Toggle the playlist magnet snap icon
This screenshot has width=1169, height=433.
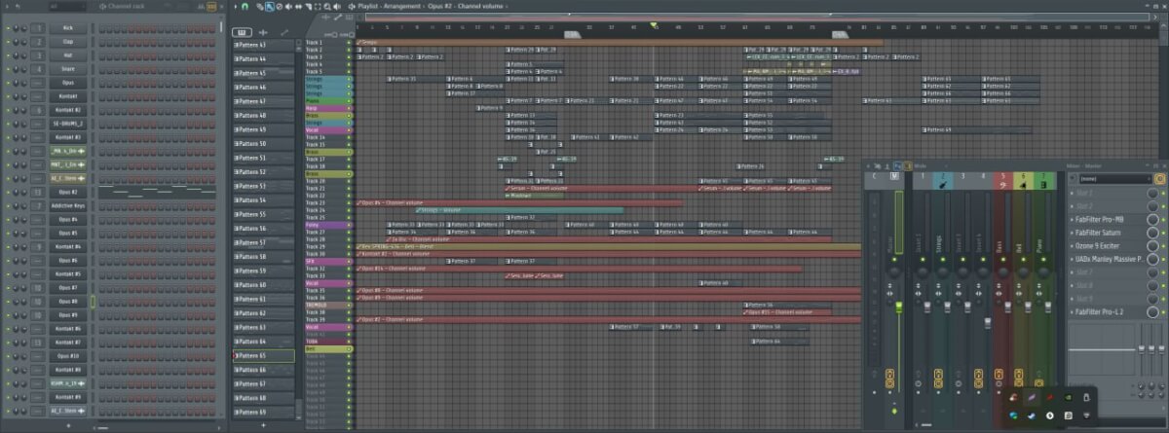(x=245, y=6)
